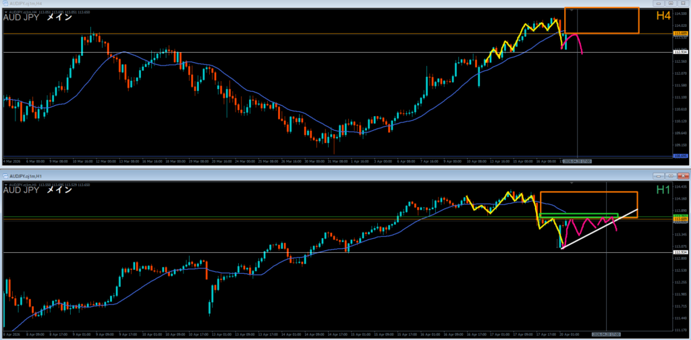Restore the H4 chart window size
Image resolution: width=691 pixels, height=340 pixels.
(670, 4)
